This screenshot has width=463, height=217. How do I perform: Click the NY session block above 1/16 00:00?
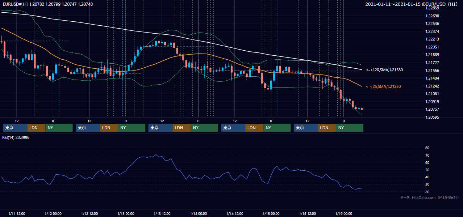click(350, 128)
